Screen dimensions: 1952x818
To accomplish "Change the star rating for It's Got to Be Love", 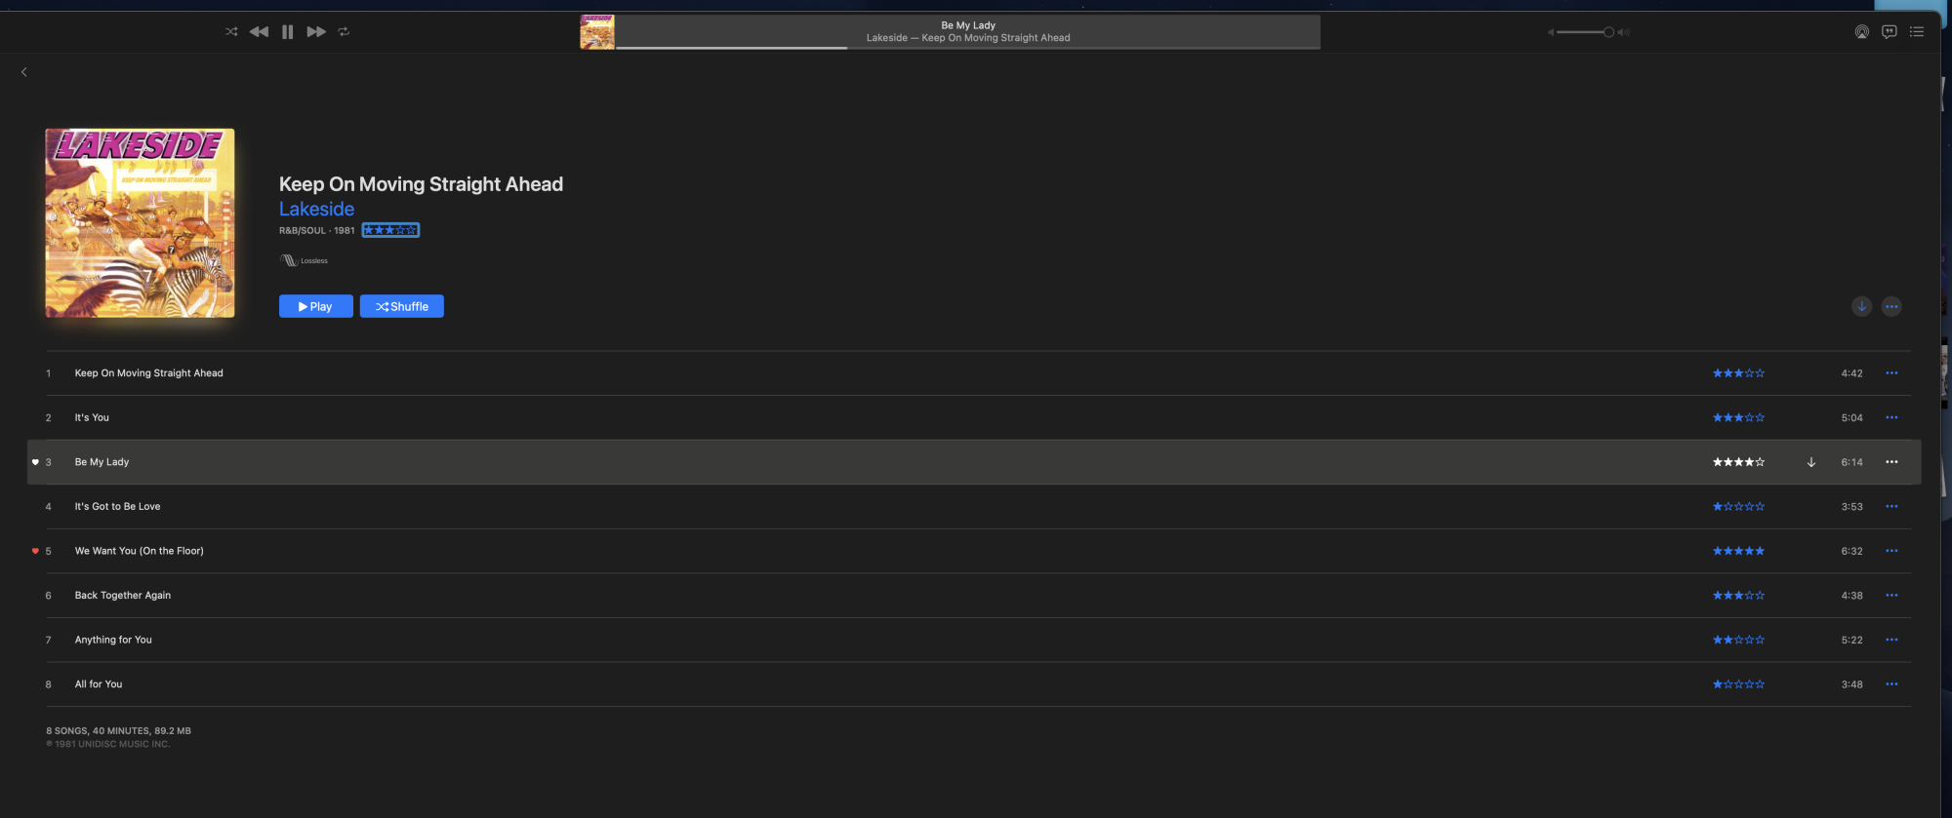I will tap(1738, 507).
